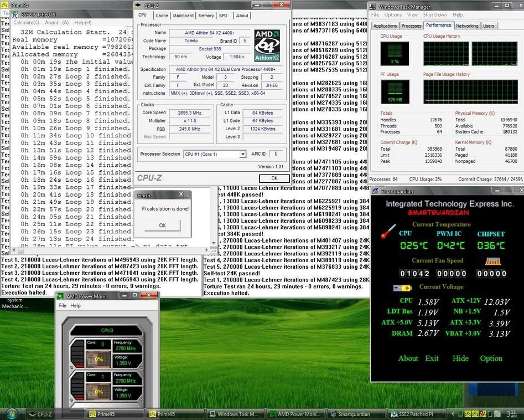Open the Mainboard tab in CPU-Z

[183, 16]
